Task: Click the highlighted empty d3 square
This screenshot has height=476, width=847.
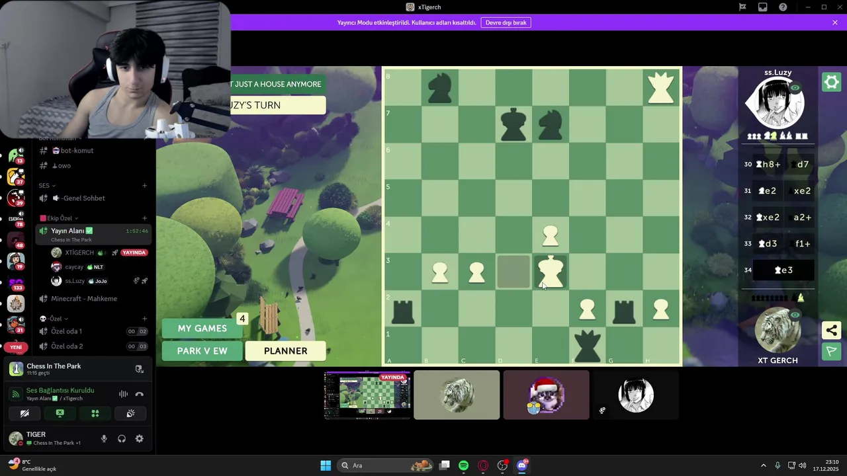Action: [513, 272]
